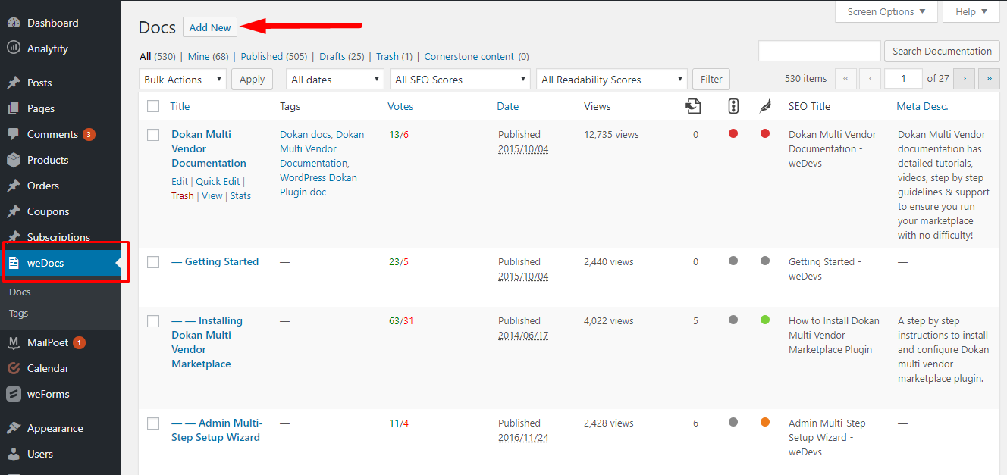Image resolution: width=1007 pixels, height=475 pixels.
Task: Jump to last page double arrow
Action: (x=989, y=78)
